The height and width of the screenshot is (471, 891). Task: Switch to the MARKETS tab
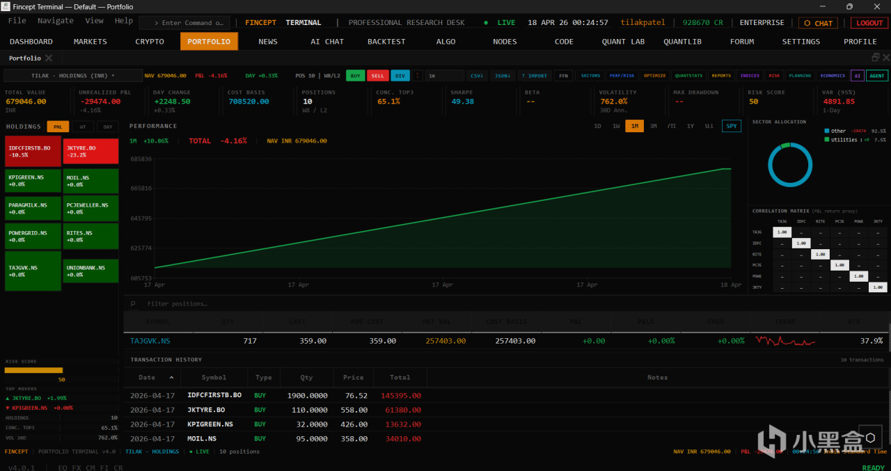point(90,42)
